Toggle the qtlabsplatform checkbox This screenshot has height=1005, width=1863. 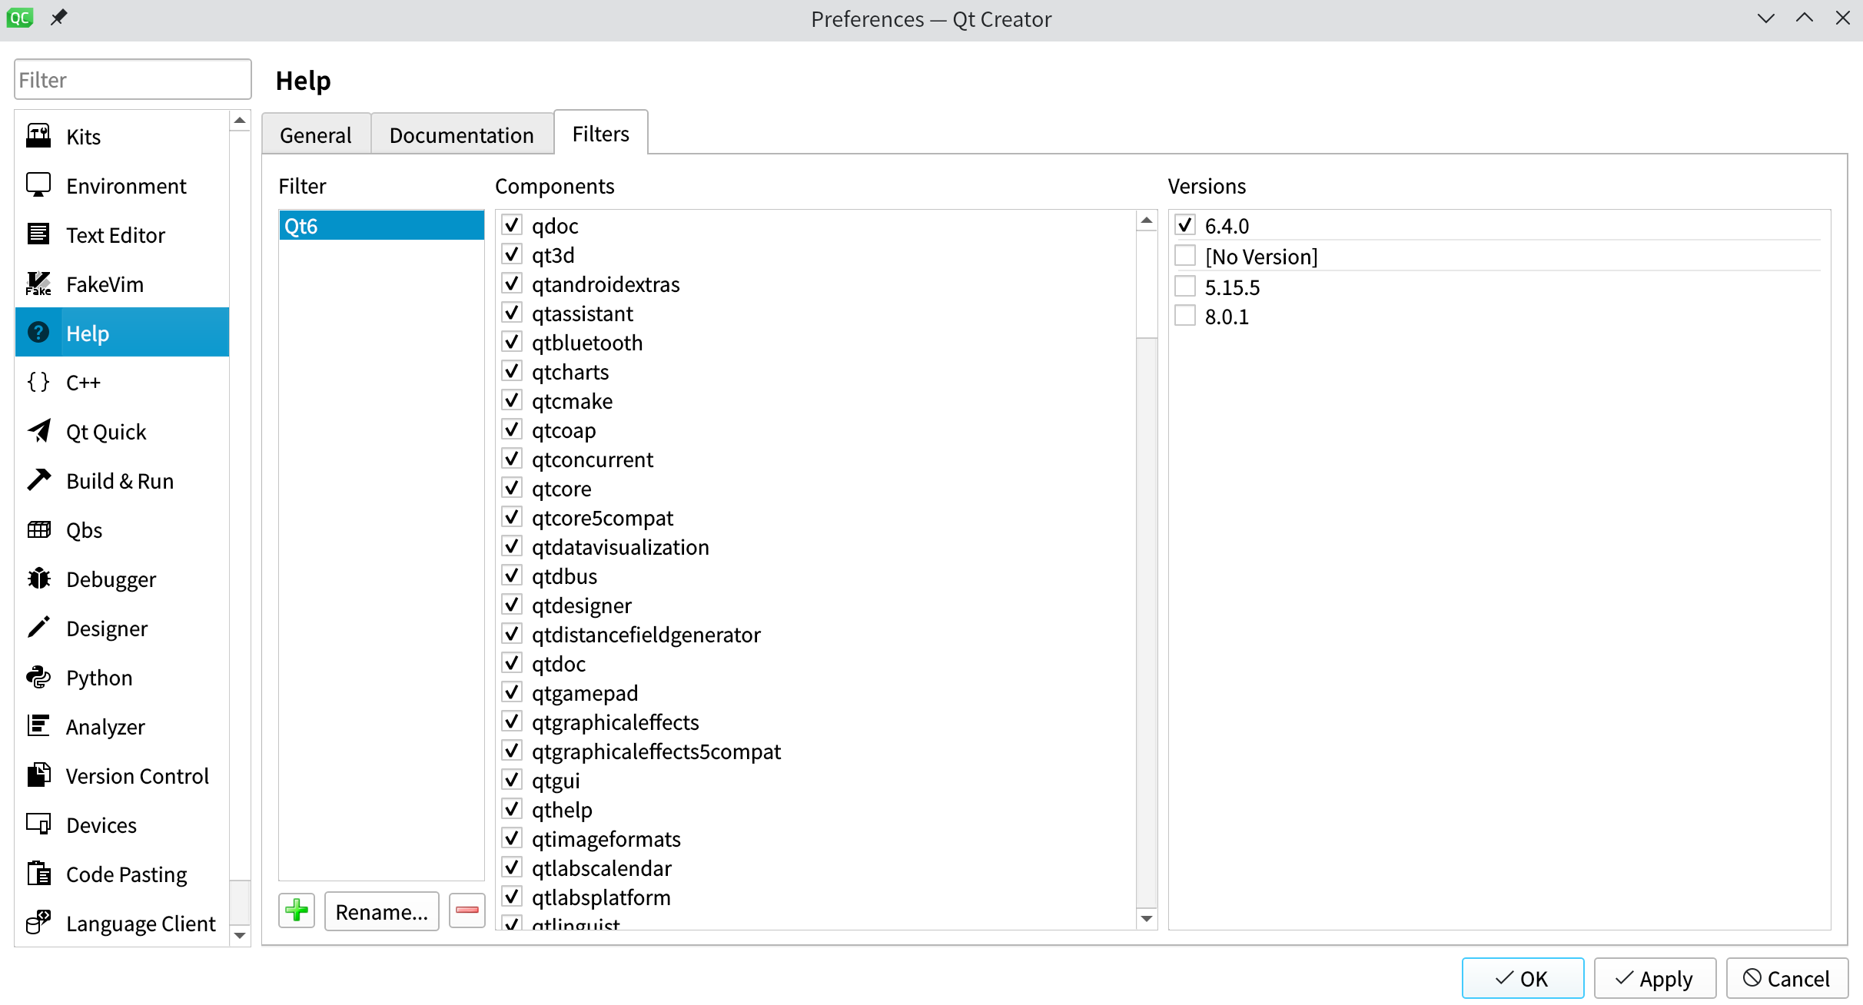point(512,897)
